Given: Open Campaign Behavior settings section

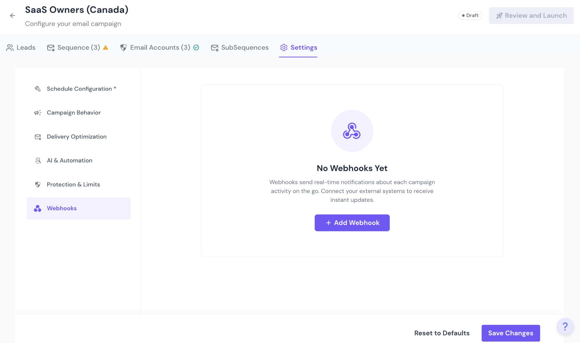Looking at the screenshot, I should pyautogui.click(x=74, y=113).
